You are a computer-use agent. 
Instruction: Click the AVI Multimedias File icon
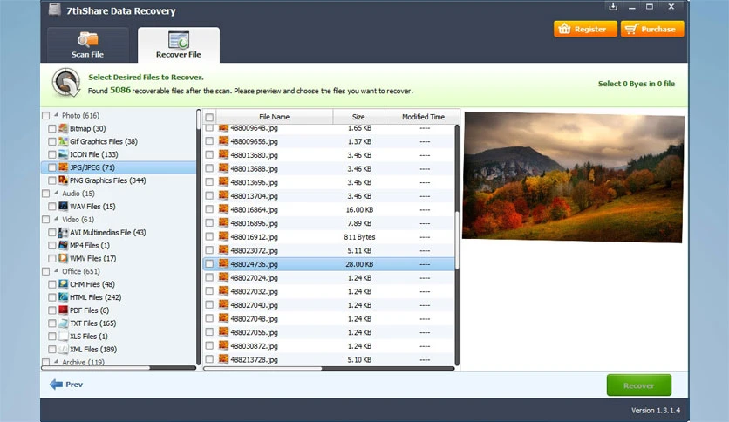[x=64, y=233]
